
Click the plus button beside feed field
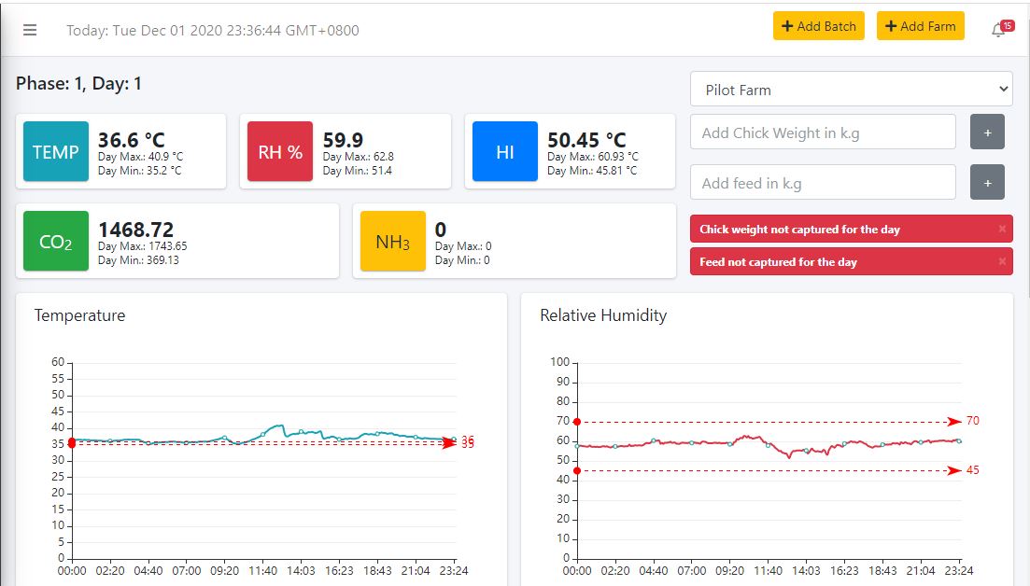987,183
